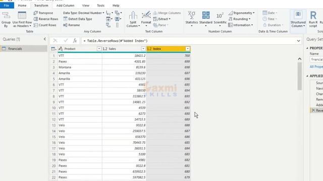The width and height of the screenshot is (323, 181).
Task: Click the scroll up arrow of grid
Action: (x=299, y=59)
